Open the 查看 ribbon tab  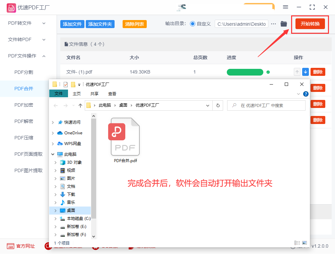point(112,94)
